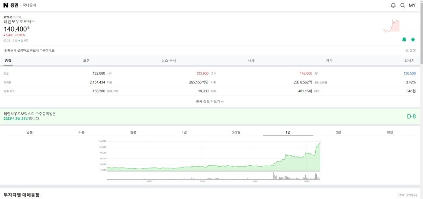
Task: Click the stock name 레인보우로보틱스
Action: click(19, 22)
